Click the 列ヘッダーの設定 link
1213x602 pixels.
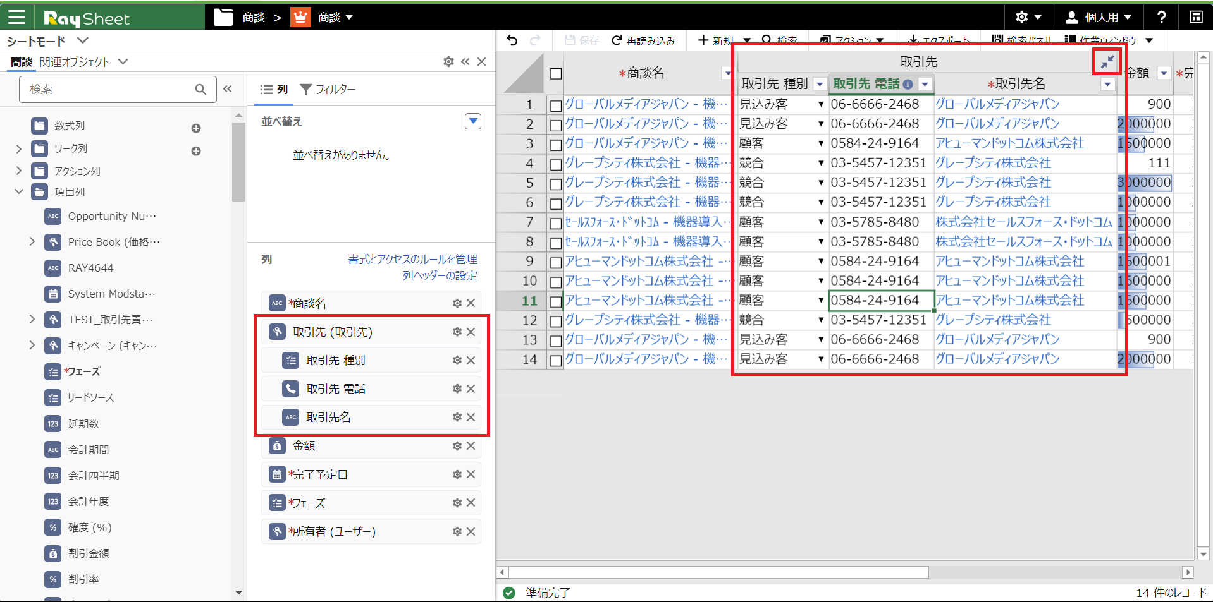point(440,275)
